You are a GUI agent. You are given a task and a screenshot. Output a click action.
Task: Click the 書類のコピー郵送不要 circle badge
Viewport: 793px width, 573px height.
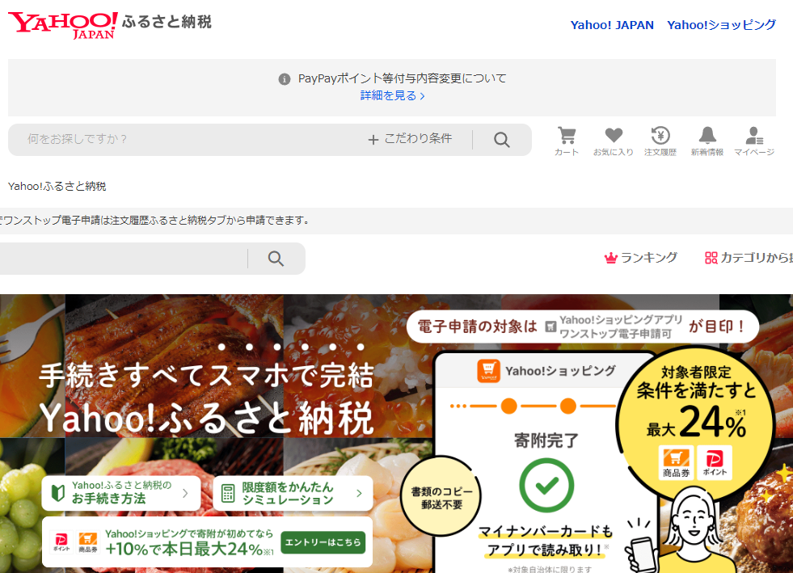(442, 498)
